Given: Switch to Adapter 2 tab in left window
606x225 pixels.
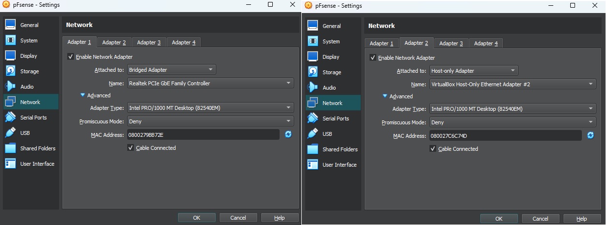Looking at the screenshot, I should [114, 42].
